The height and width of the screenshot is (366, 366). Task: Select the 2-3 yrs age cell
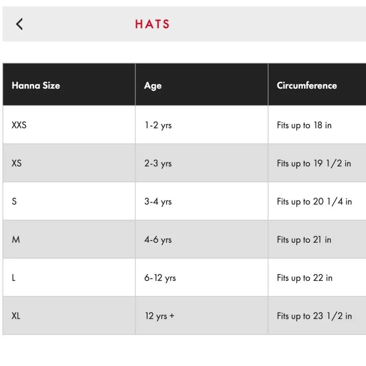(158, 163)
